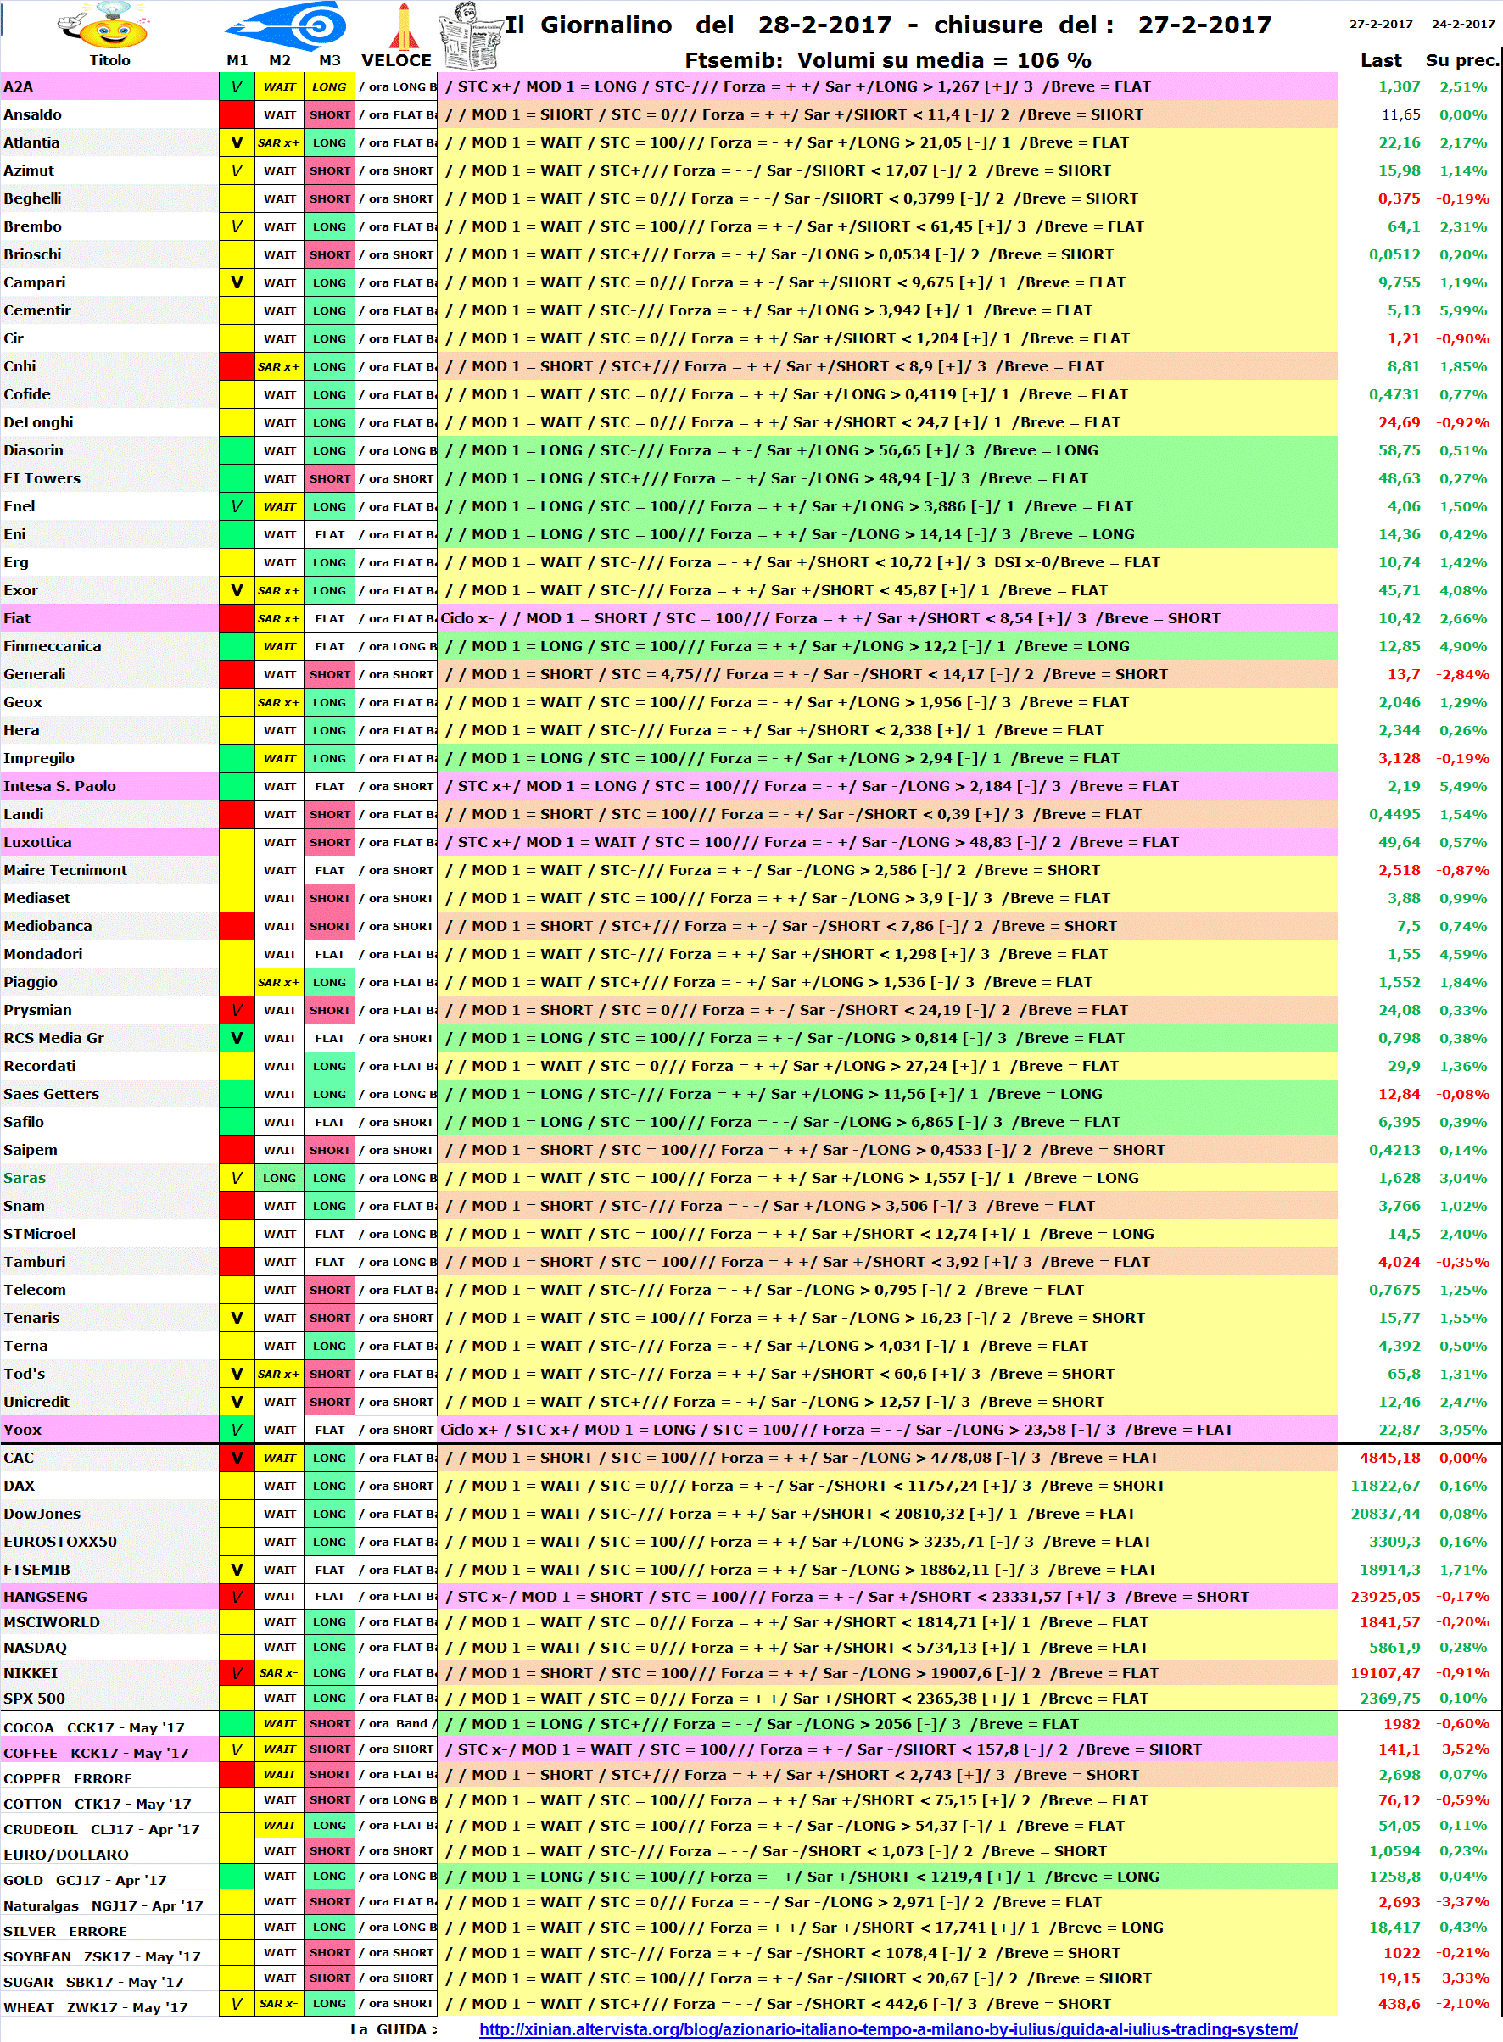Image resolution: width=1503 pixels, height=2042 pixels.
Task: Click the 'SAR x-' M2 cell in the NIKKEI row
Action: click(278, 1673)
